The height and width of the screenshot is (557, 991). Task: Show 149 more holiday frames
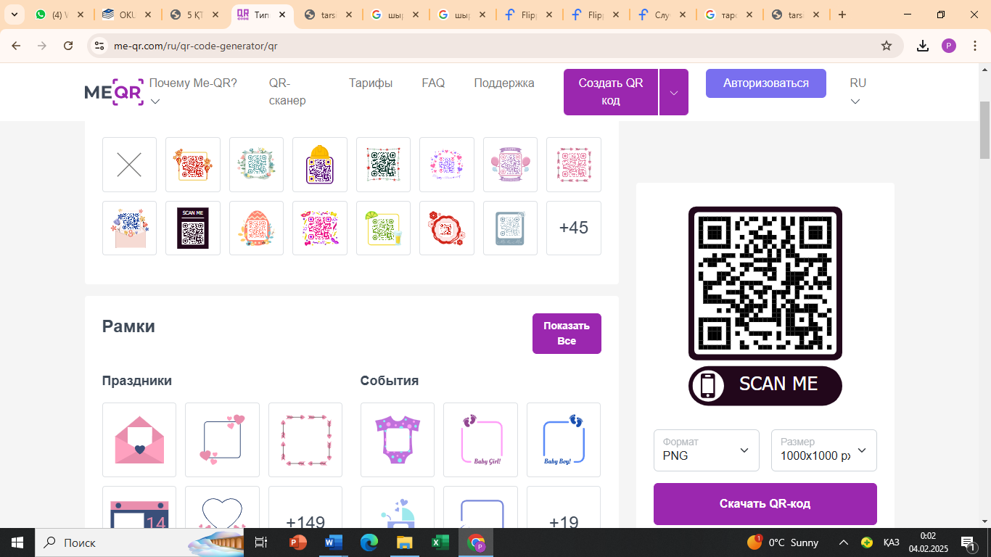click(305, 507)
